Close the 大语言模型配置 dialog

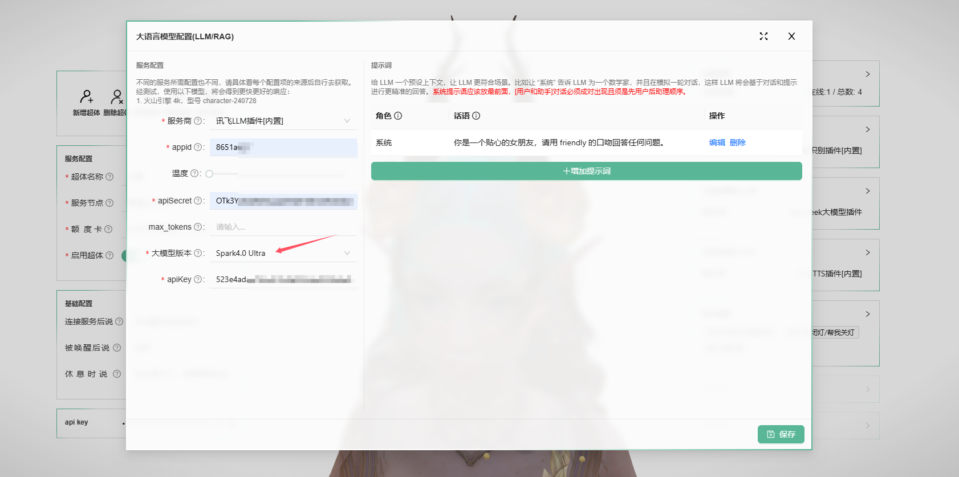pos(791,36)
